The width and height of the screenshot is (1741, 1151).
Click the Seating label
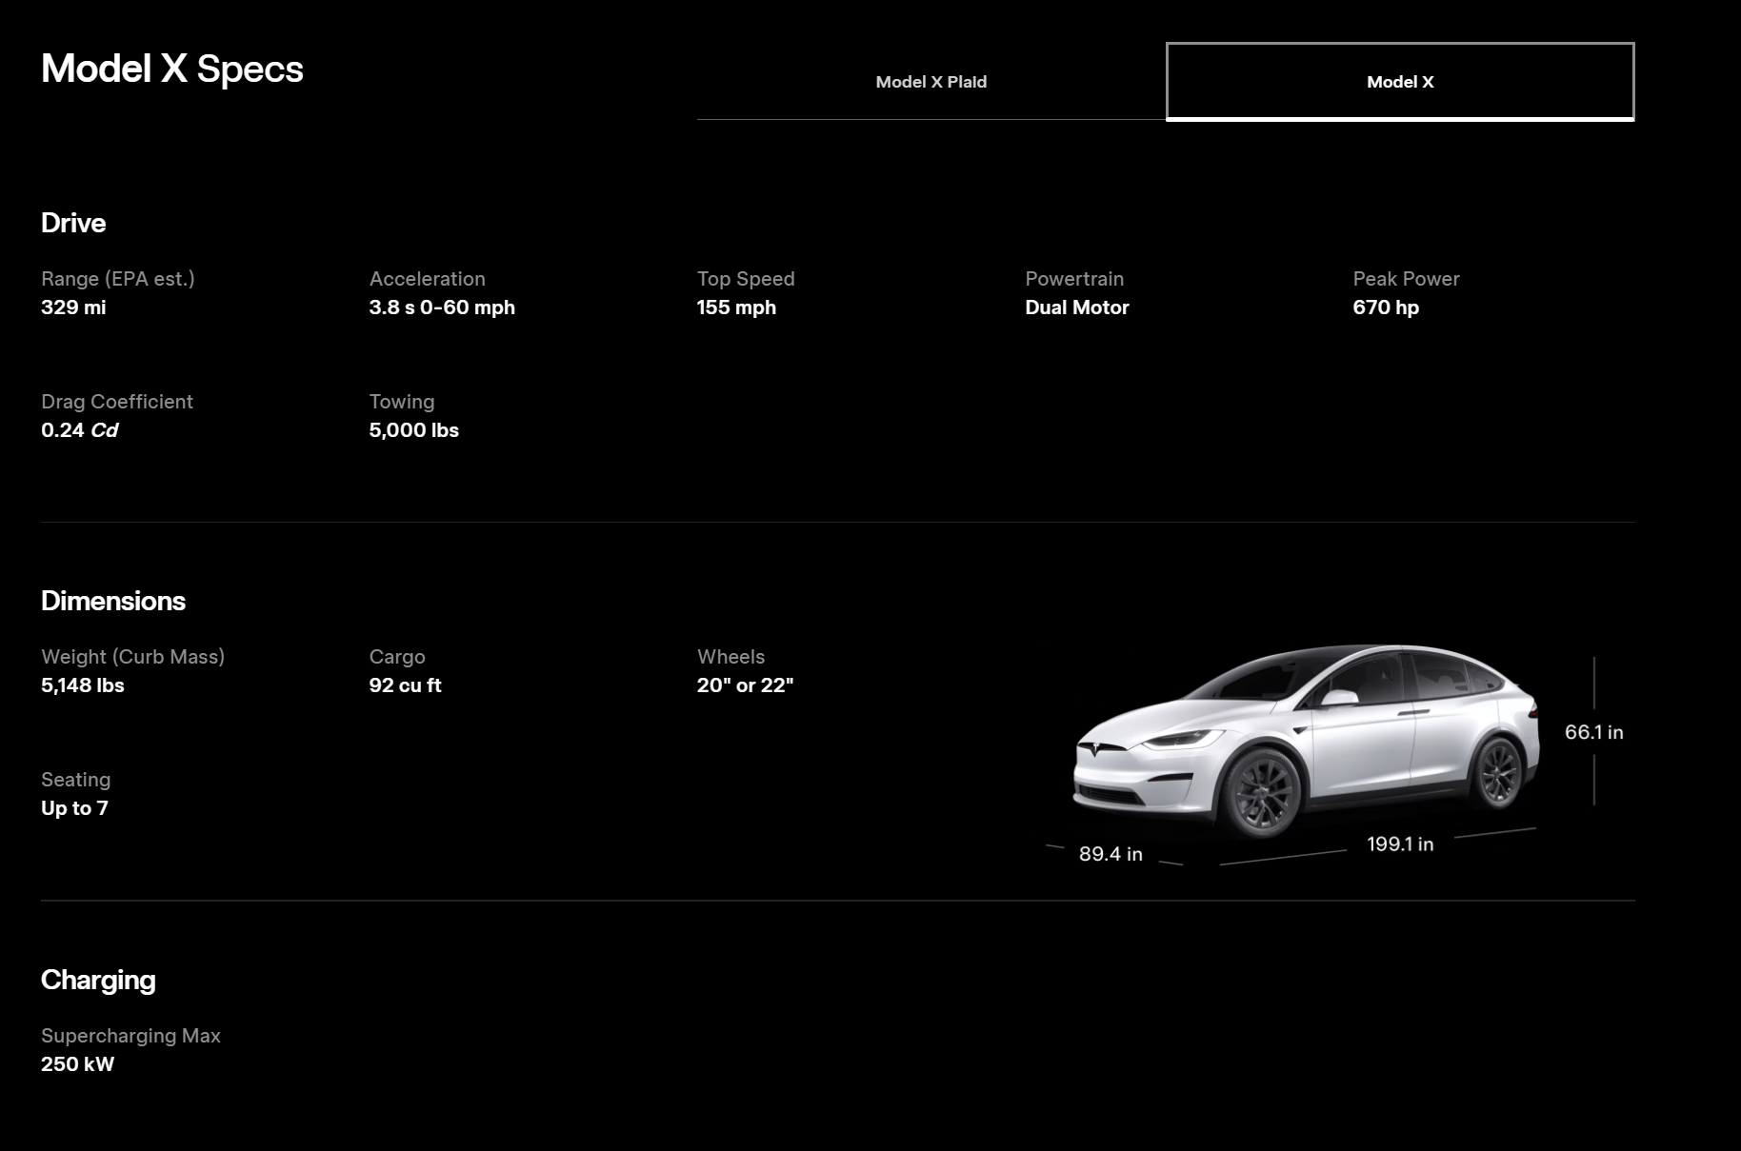[x=76, y=780]
